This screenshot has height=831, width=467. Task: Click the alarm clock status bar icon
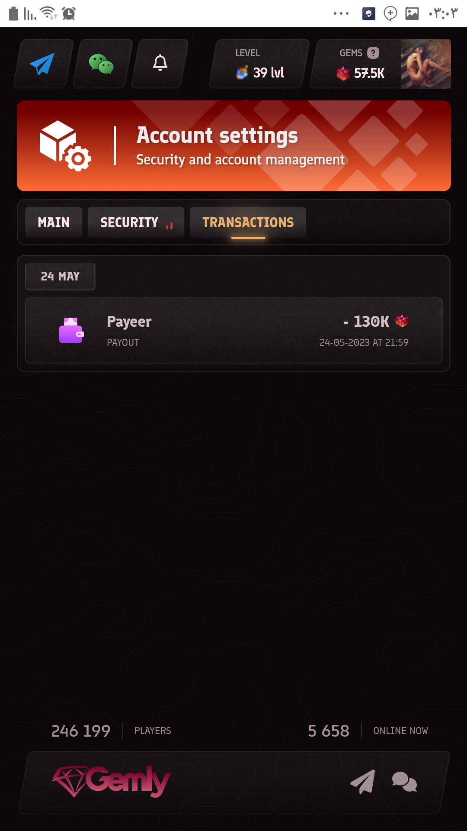[69, 13]
